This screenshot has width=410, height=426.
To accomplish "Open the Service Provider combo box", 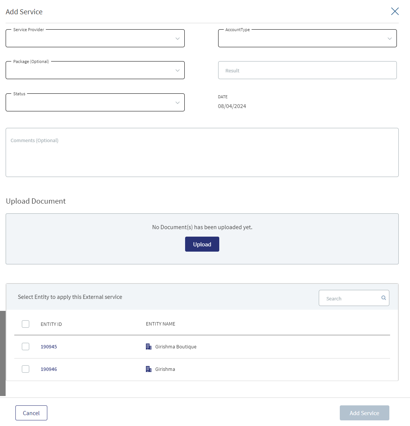I will (95, 38).
